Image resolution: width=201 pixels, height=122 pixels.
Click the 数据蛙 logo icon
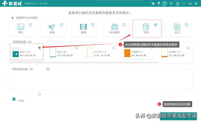(5, 3)
